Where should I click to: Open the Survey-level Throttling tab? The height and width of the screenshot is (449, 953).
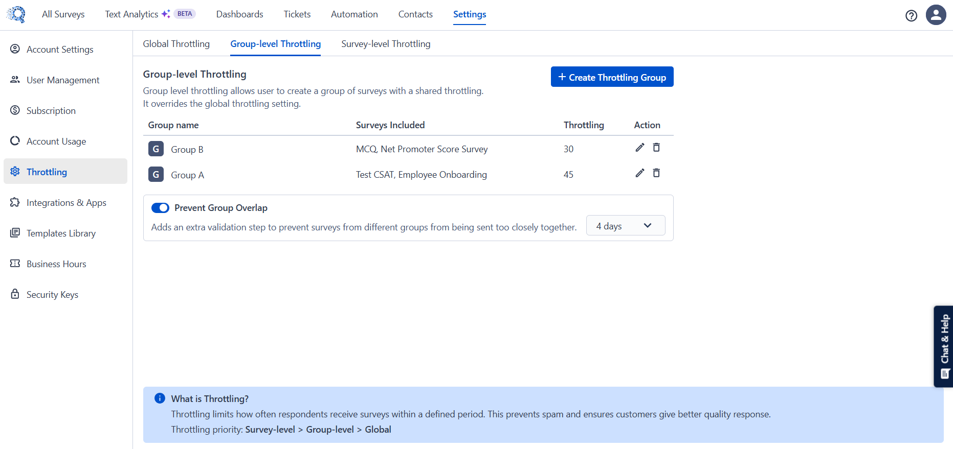click(x=386, y=44)
